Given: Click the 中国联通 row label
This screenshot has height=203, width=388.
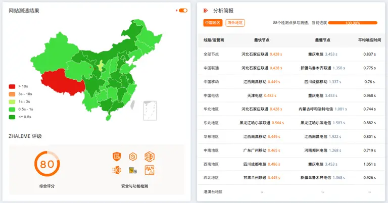Looking at the screenshot, I should pos(211,68).
